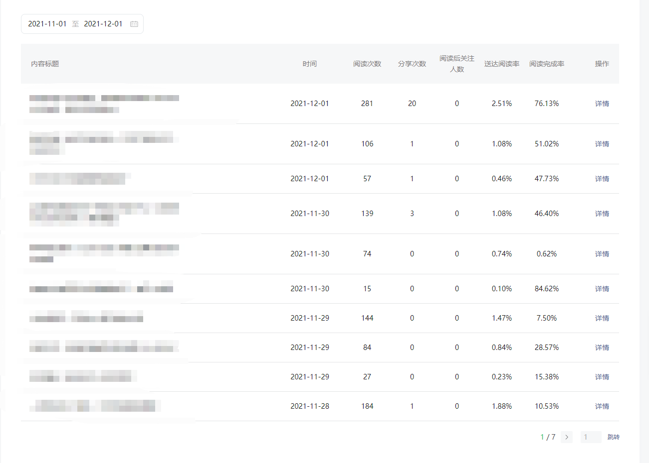
Task: Select the 0.74% delivery rate cell
Action: [x=502, y=254]
